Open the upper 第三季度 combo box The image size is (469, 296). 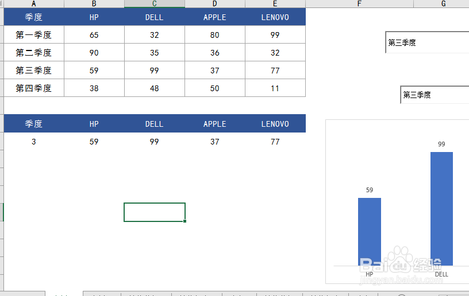[x=427, y=42]
